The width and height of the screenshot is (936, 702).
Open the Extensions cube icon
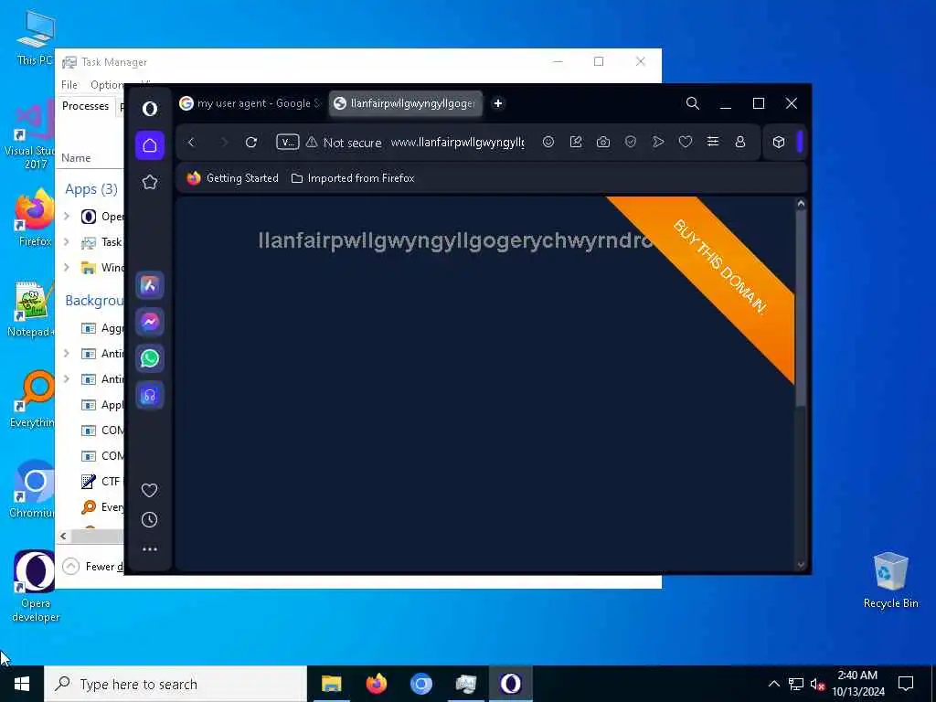pos(779,142)
